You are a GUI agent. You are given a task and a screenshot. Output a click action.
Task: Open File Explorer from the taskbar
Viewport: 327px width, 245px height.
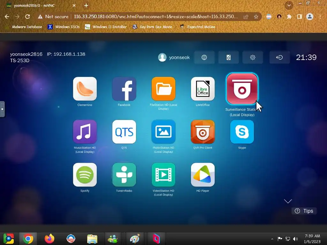[92, 239]
